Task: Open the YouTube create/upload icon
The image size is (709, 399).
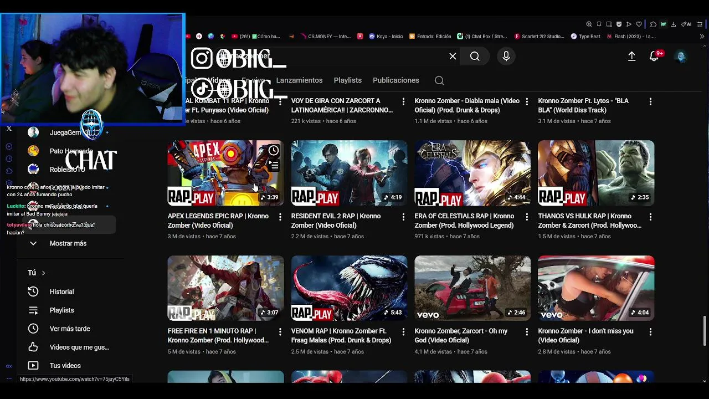Action: 631,56
